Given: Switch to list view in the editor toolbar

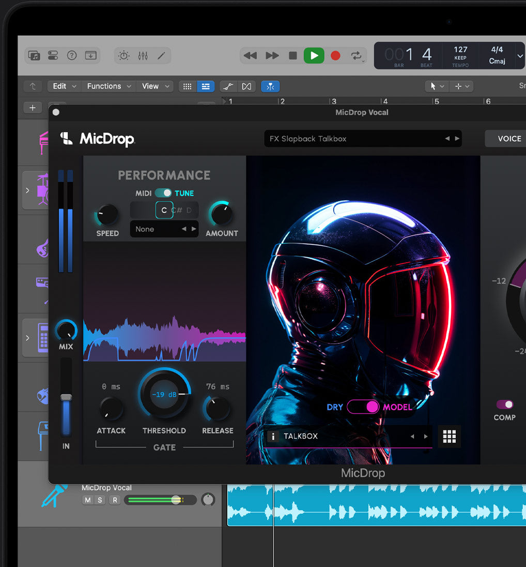Looking at the screenshot, I should (x=206, y=86).
